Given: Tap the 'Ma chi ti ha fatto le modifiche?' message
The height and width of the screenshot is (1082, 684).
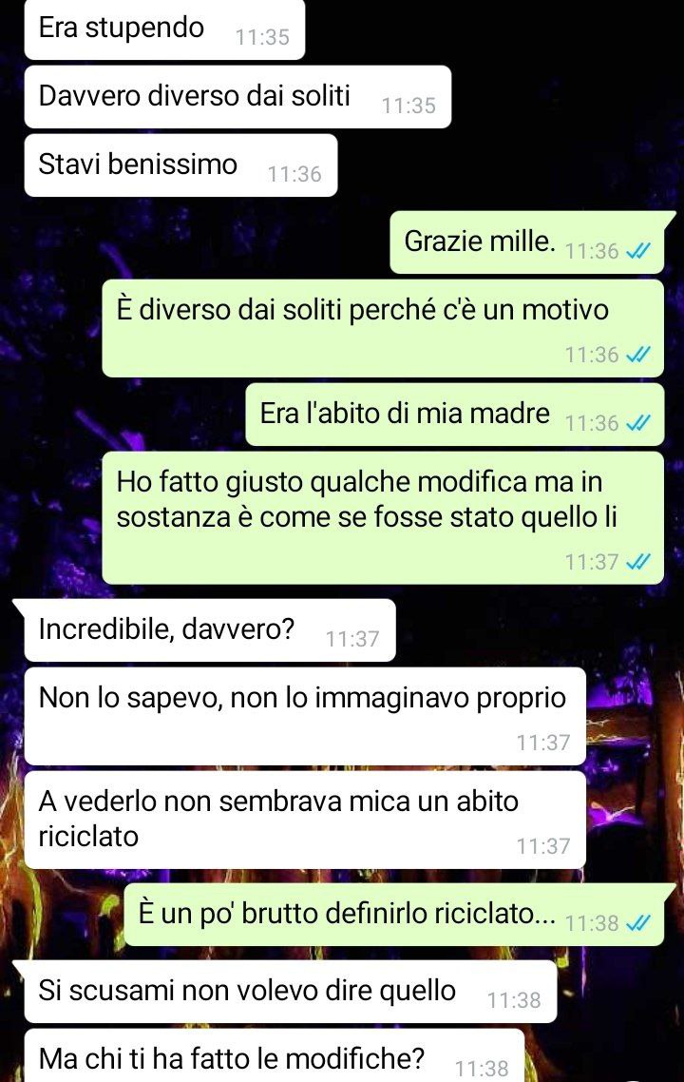Looking at the screenshot, I should tap(275, 1055).
